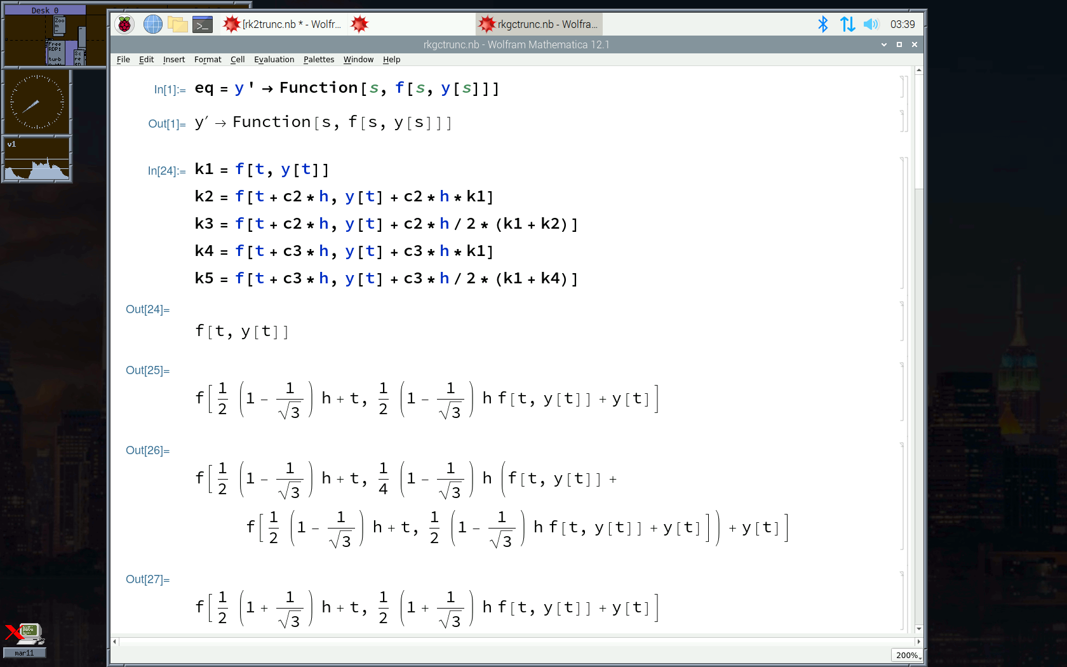Open the network transfer arrows icon
This screenshot has height=667, width=1067.
pyautogui.click(x=847, y=25)
